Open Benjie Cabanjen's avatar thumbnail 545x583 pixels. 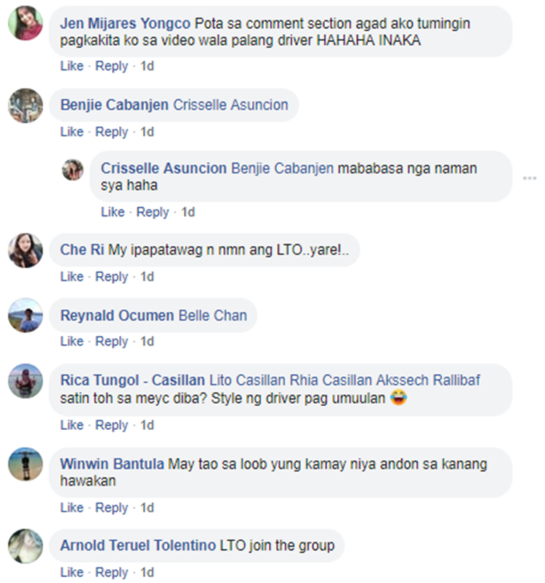(25, 105)
